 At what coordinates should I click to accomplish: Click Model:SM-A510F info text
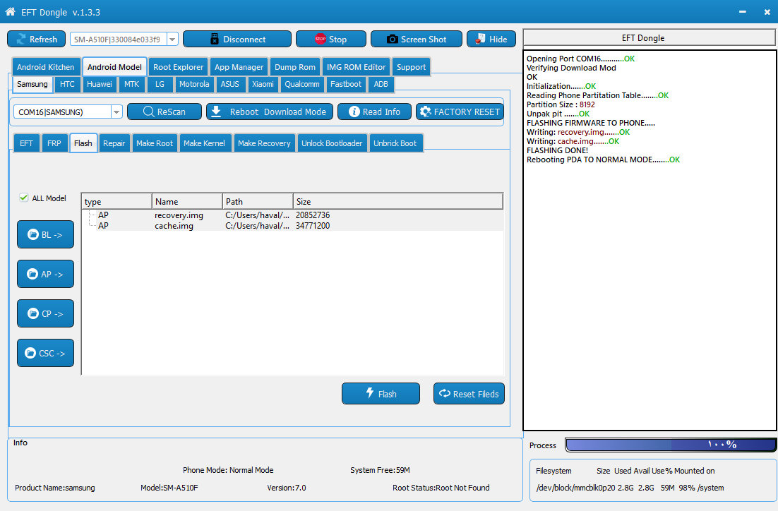click(169, 488)
